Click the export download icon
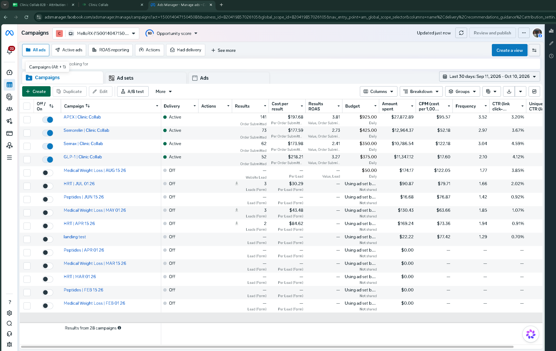Screen dimensions: 556x351 point(509,91)
